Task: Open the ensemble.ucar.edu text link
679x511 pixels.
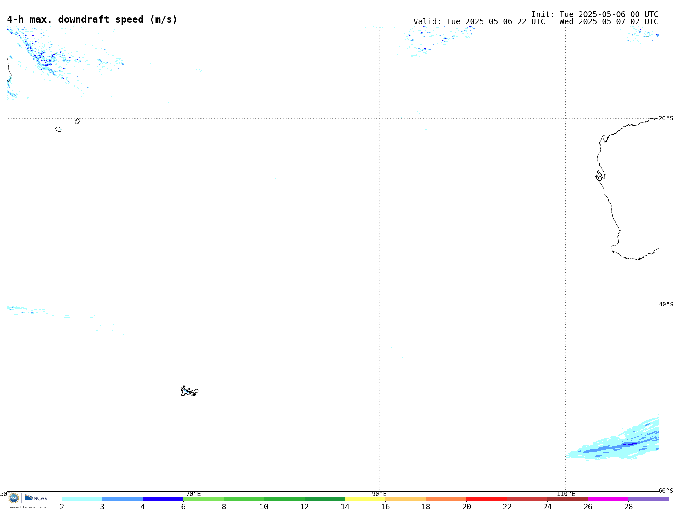Action: 28,507
